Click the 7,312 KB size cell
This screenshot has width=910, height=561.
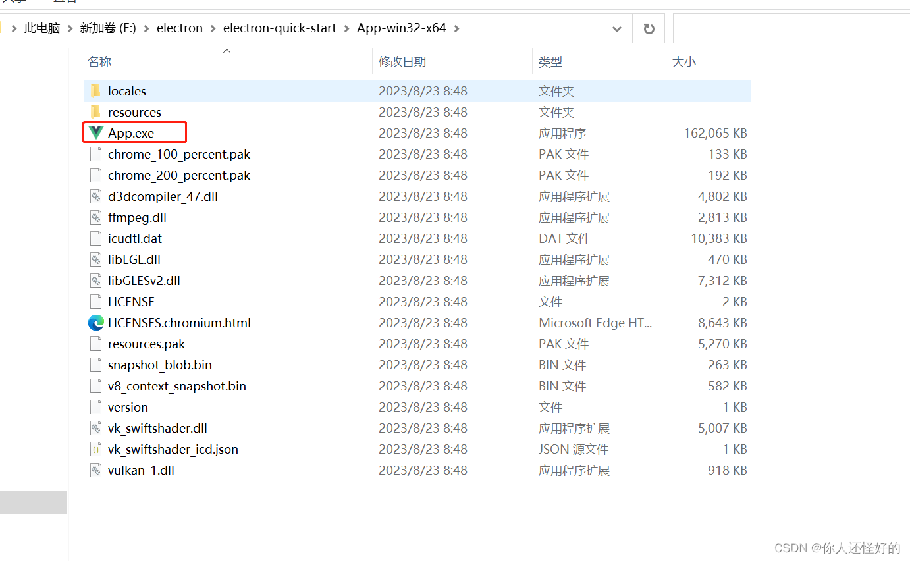pos(722,280)
